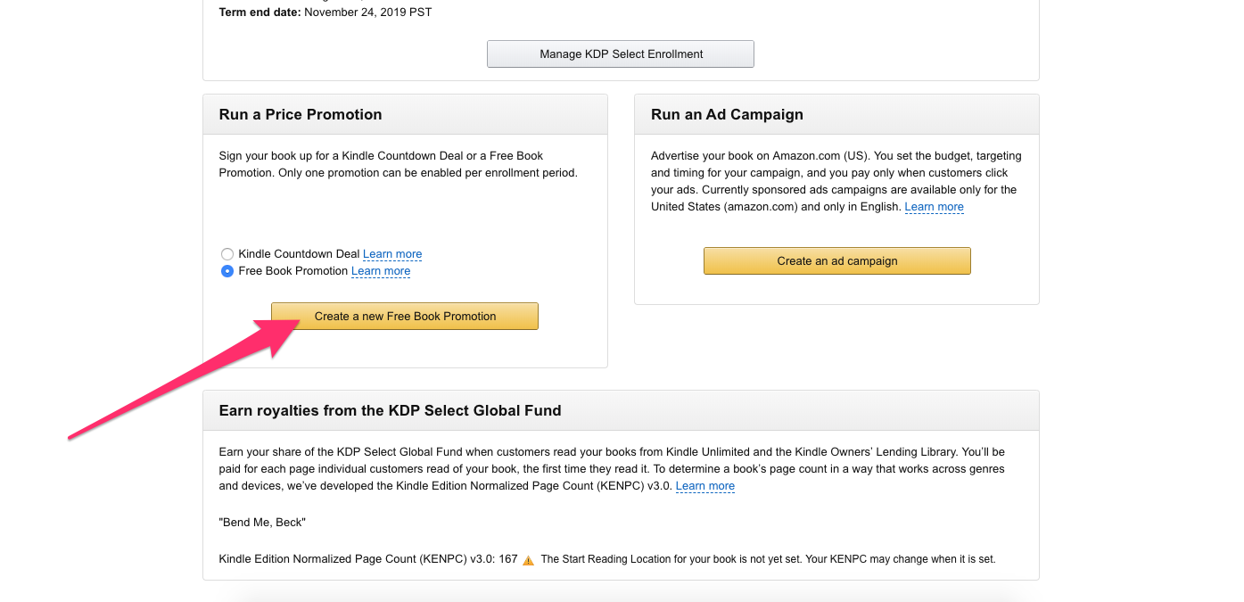Click the Run a Price Promotion heading
The width and height of the screenshot is (1244, 602).
tap(301, 114)
